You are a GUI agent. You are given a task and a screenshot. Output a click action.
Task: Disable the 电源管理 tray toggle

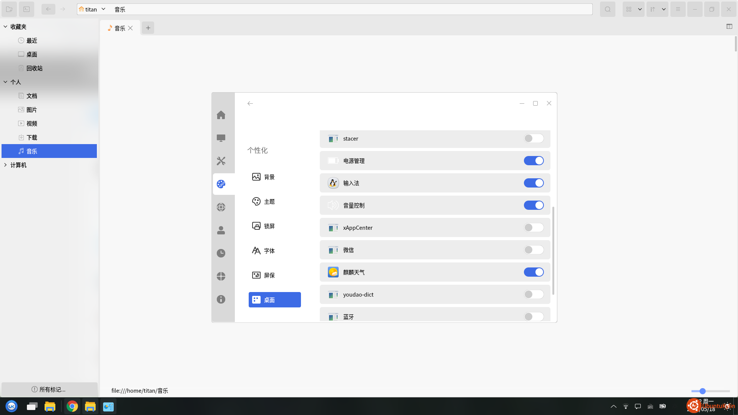534,161
